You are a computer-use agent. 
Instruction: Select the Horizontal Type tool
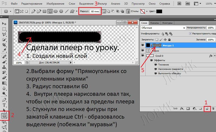(4, 105)
